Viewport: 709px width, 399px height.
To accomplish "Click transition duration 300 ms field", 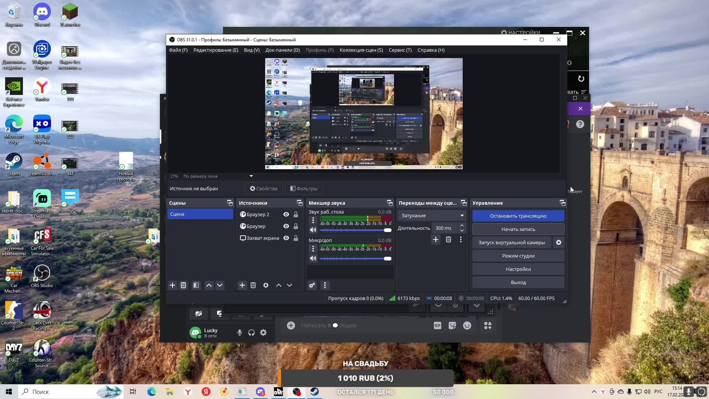I will click(445, 228).
